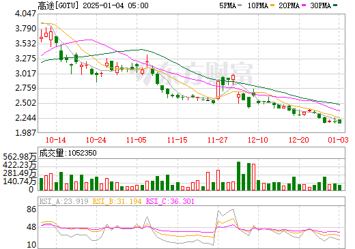Click the gray 5PMA color marker
Viewport: 355px width, 249px height.
[240, 5]
